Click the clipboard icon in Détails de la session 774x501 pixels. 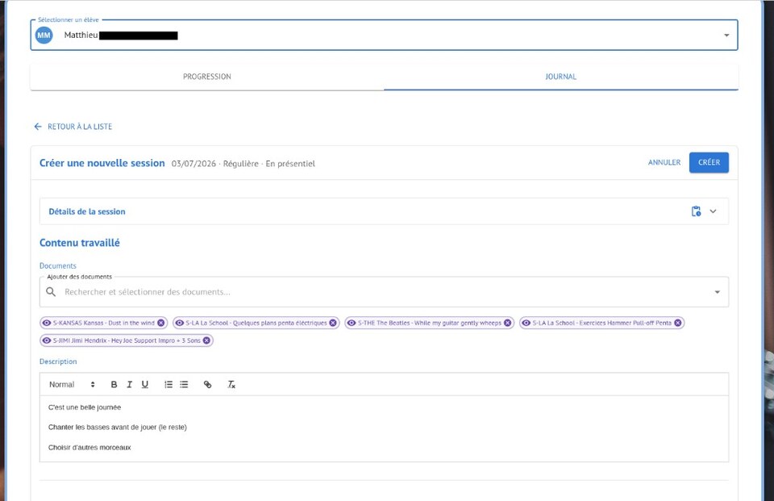coord(696,211)
